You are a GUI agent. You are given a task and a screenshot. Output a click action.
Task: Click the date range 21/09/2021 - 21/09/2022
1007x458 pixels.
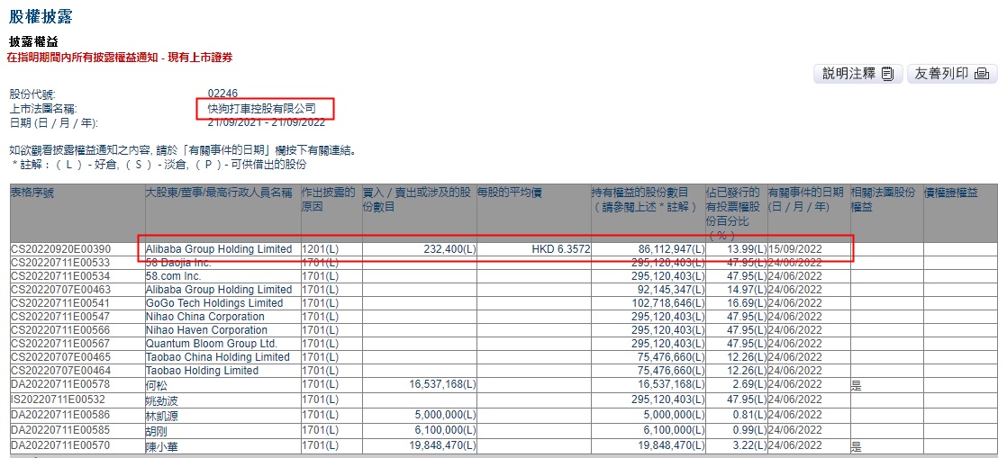[x=267, y=121]
